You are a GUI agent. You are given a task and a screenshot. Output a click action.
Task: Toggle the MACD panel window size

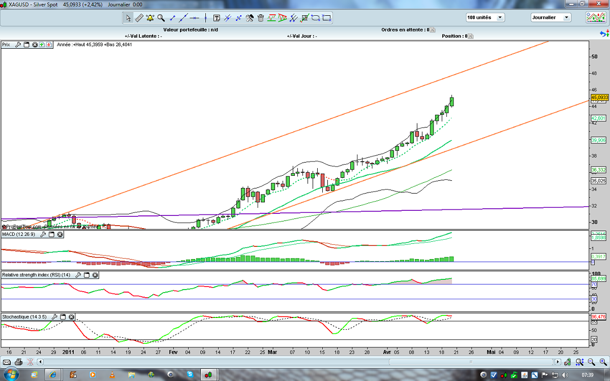pyautogui.click(x=51, y=234)
